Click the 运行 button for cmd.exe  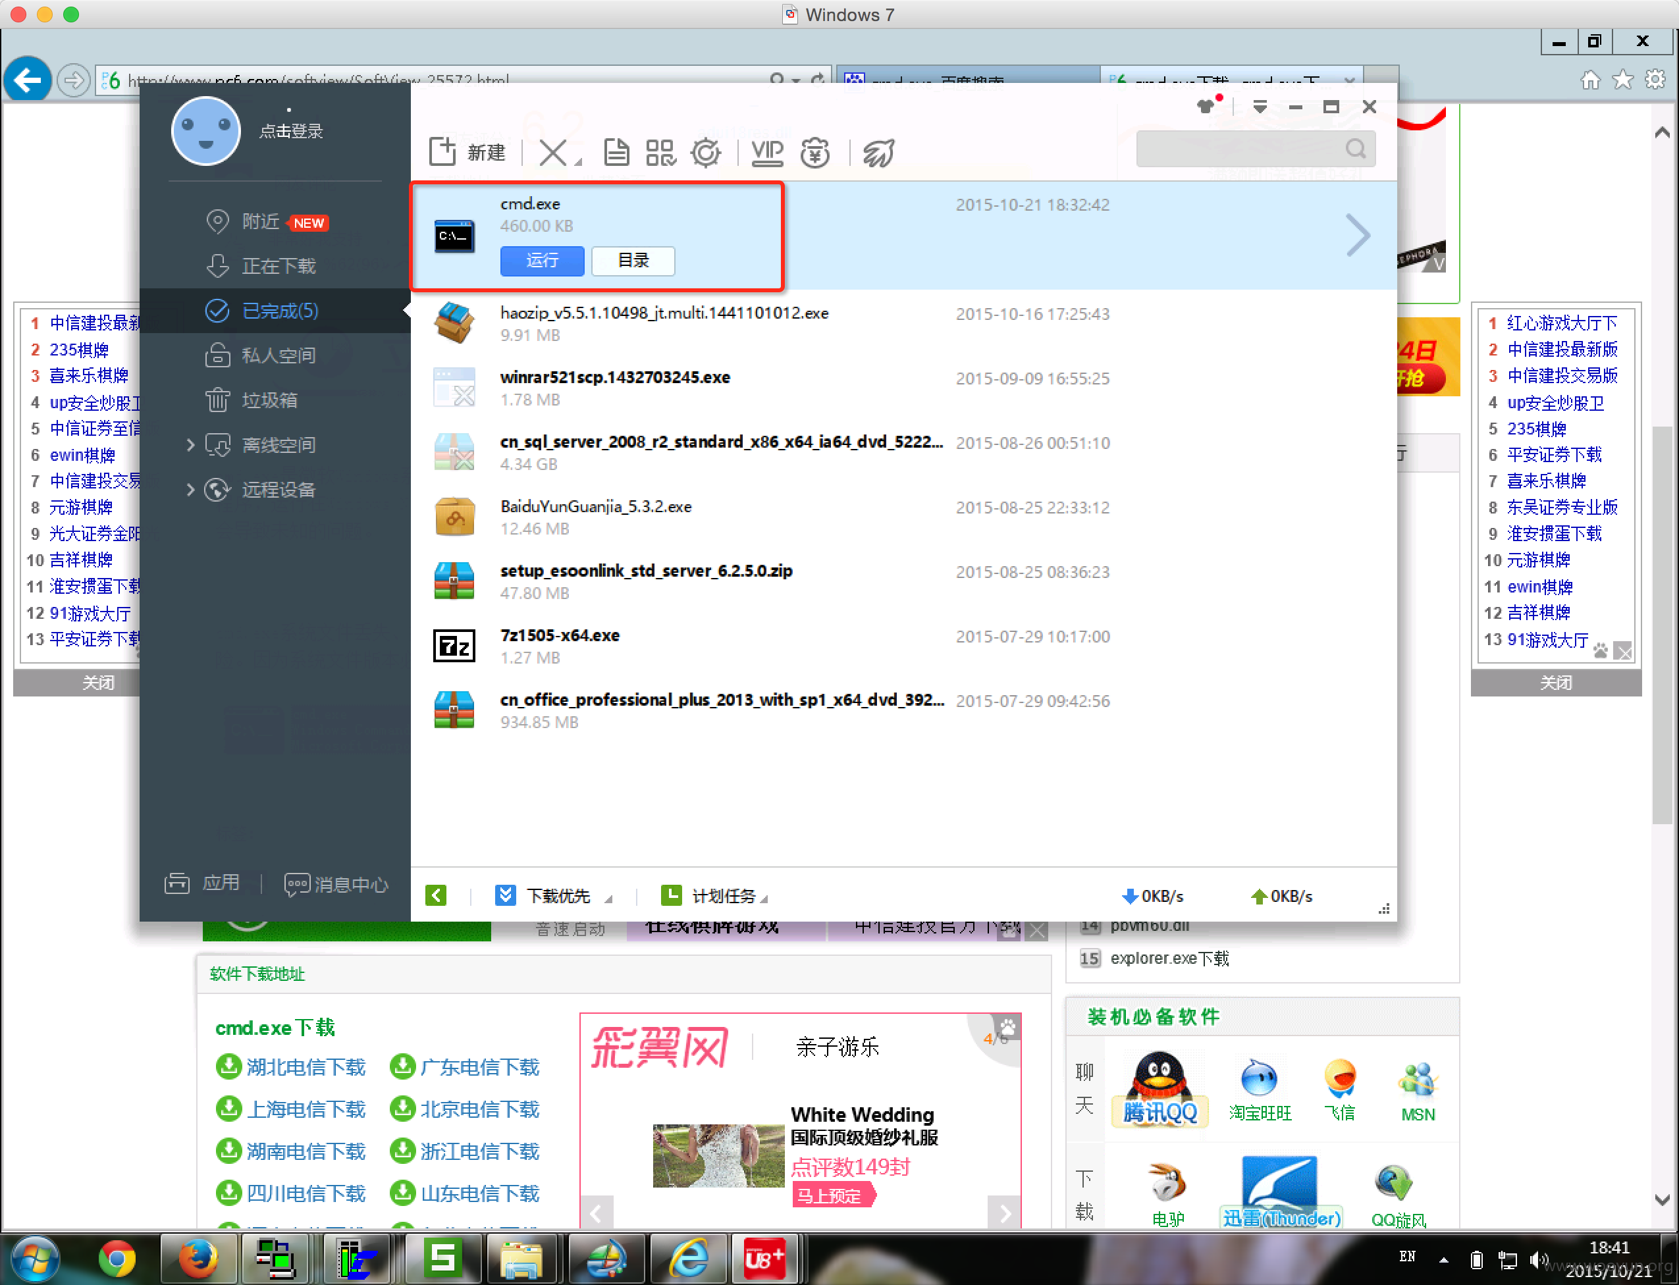coord(543,261)
